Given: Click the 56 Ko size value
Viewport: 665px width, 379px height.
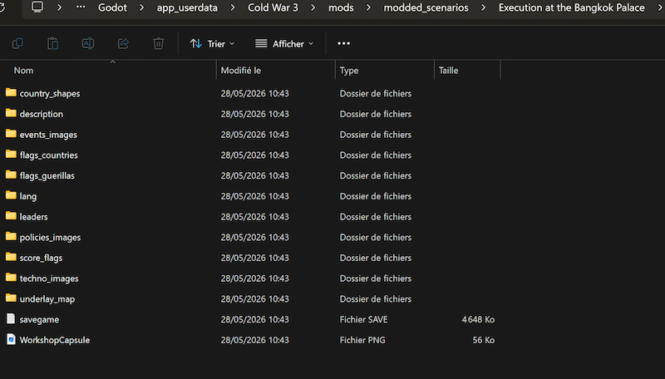Looking at the screenshot, I should pos(484,340).
